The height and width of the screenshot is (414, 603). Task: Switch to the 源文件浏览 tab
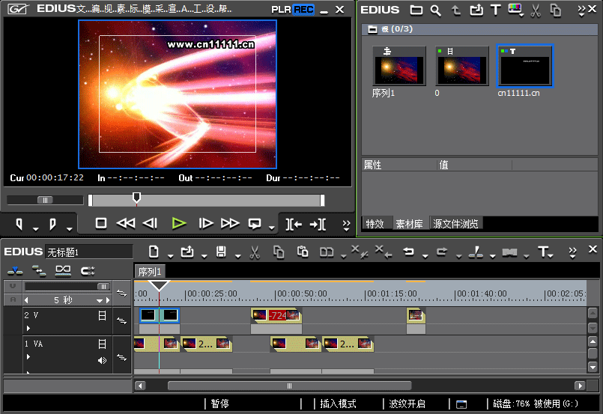pos(455,224)
